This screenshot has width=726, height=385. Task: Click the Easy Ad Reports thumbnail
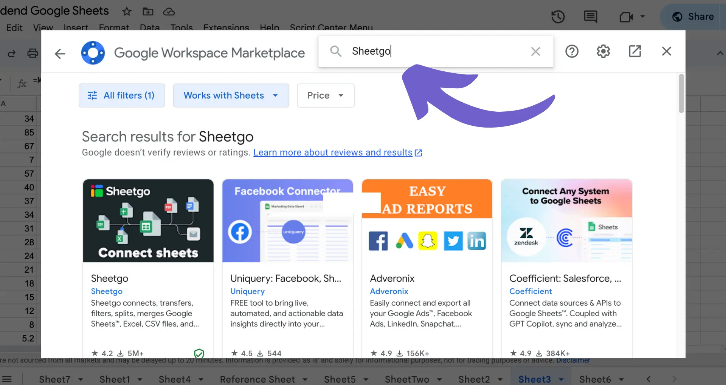click(427, 221)
